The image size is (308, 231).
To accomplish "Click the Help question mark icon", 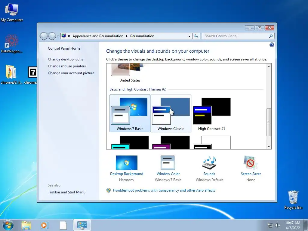I will click(x=272, y=45).
